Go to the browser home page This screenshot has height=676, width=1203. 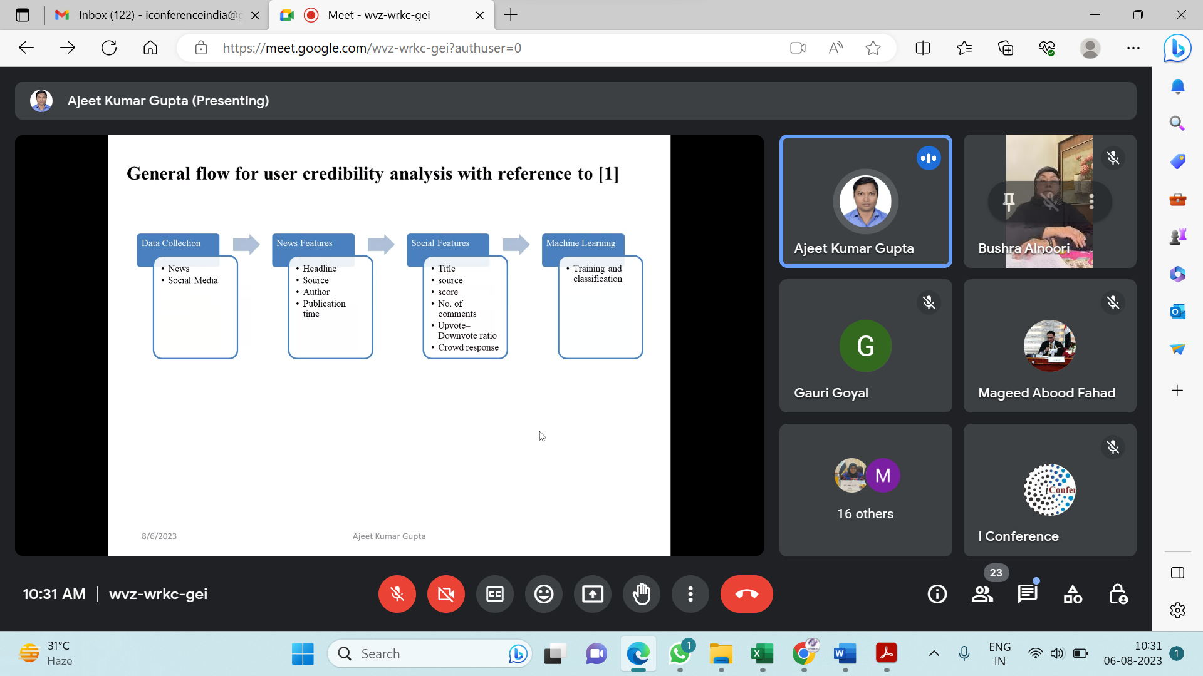(x=150, y=48)
